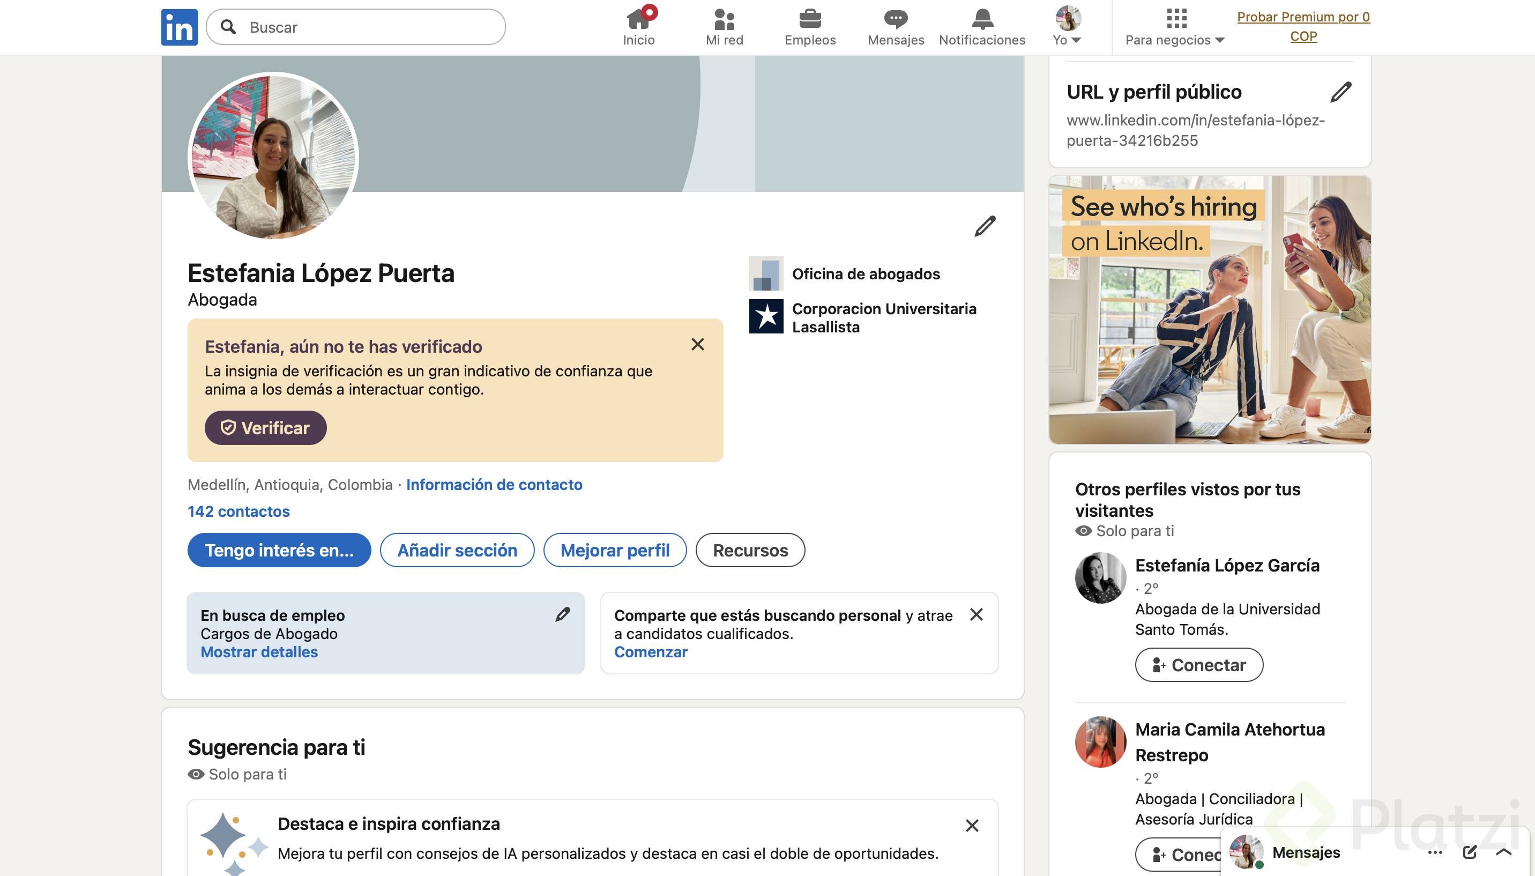This screenshot has width=1535, height=876.
Task: Dismiss Destaca e inspira confianza suggestion
Action: click(x=972, y=826)
